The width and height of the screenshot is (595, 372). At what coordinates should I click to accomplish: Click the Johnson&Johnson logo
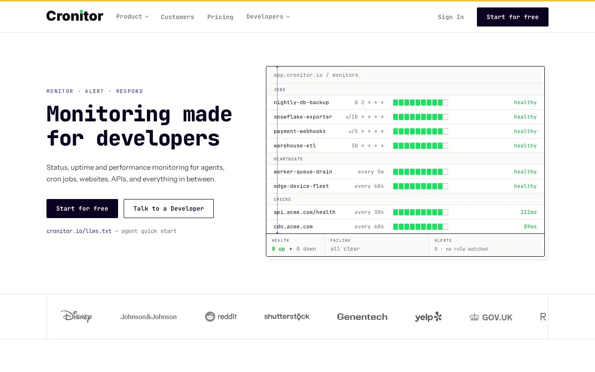(148, 317)
